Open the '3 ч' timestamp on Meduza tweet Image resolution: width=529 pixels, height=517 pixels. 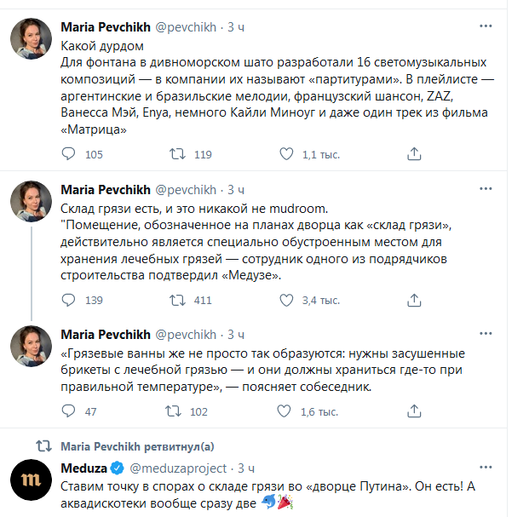tap(246, 468)
